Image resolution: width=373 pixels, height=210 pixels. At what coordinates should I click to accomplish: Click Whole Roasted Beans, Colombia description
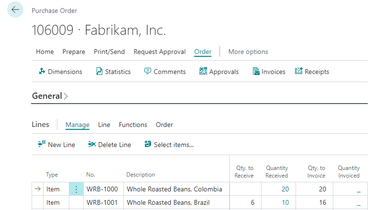point(176,189)
